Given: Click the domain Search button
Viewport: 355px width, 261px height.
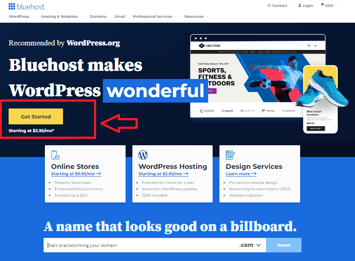Looking at the screenshot, I should point(284,245).
